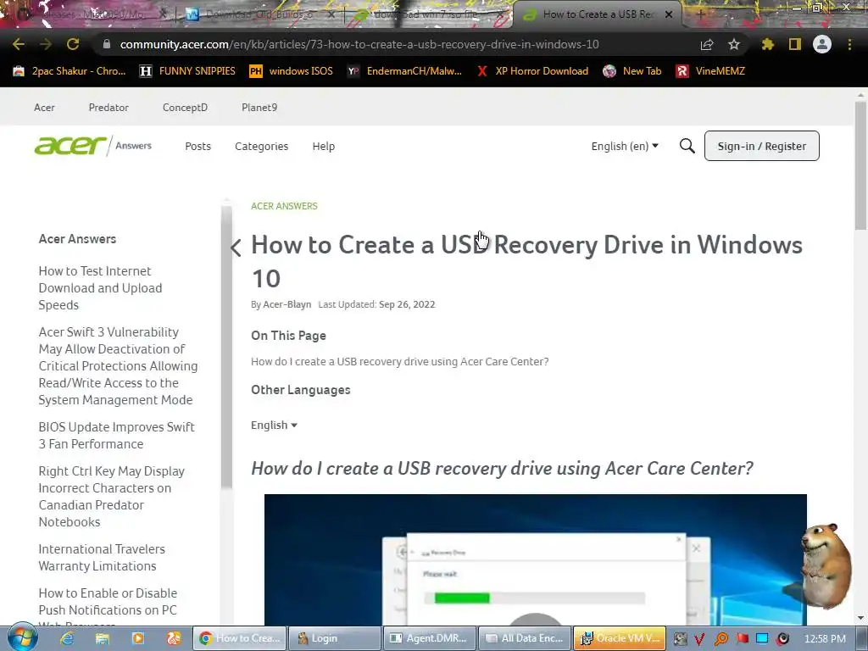The height and width of the screenshot is (651, 868).
Task: Jump to Acer Care Center section link
Action: click(x=400, y=361)
